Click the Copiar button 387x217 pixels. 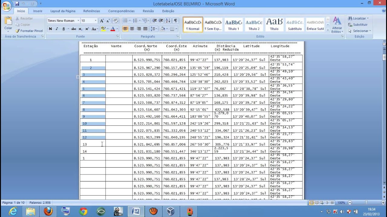click(x=23, y=25)
